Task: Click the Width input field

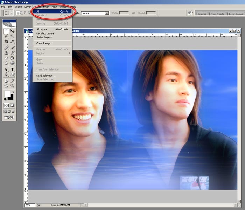Action: click(x=124, y=13)
